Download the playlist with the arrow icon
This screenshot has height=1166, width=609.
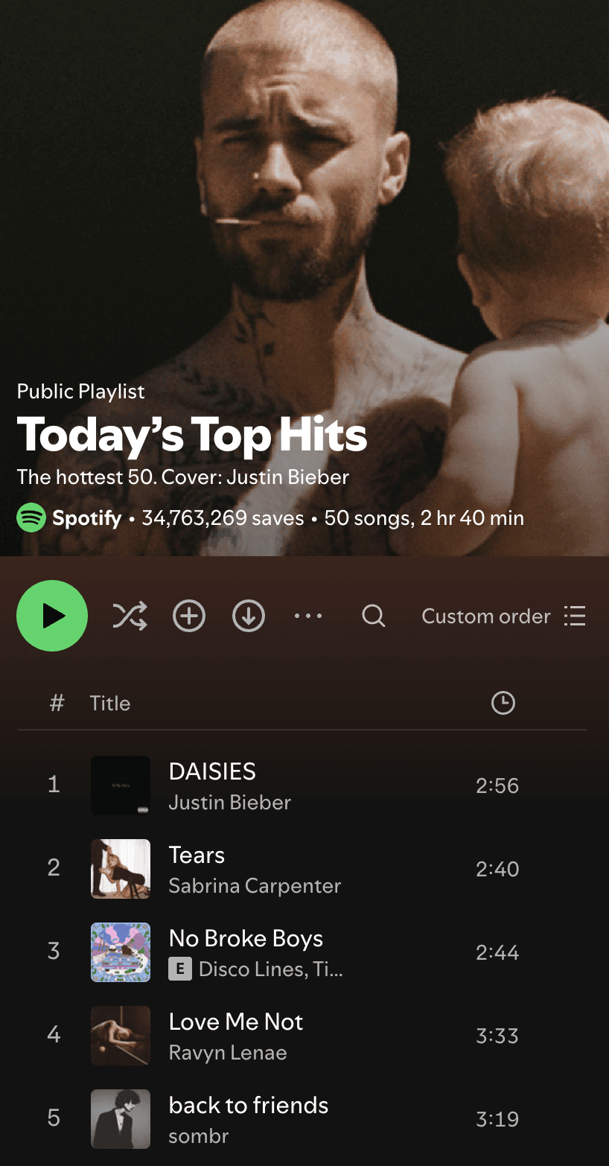[x=249, y=617]
